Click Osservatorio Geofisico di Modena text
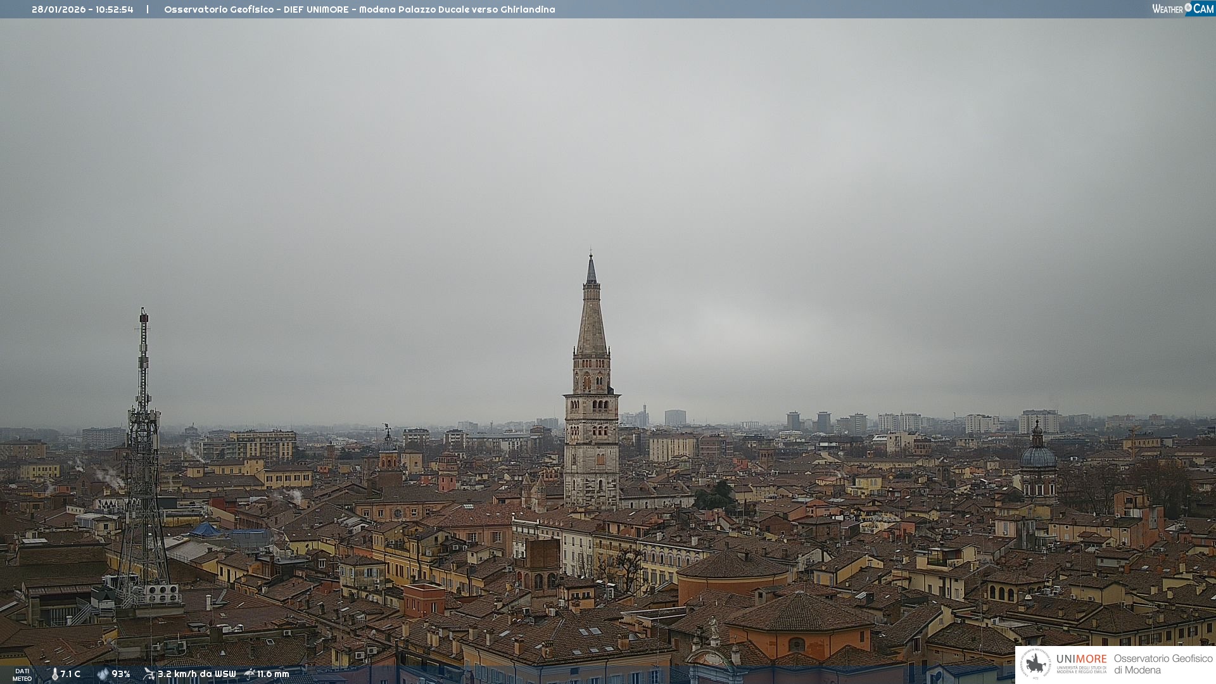 pyautogui.click(x=1163, y=664)
